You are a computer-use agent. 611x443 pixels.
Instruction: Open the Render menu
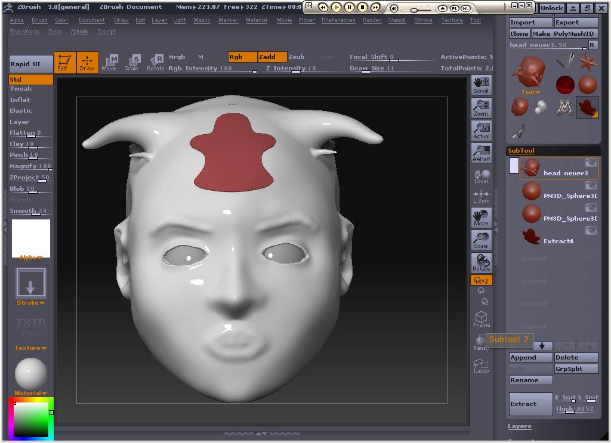pyautogui.click(x=372, y=20)
